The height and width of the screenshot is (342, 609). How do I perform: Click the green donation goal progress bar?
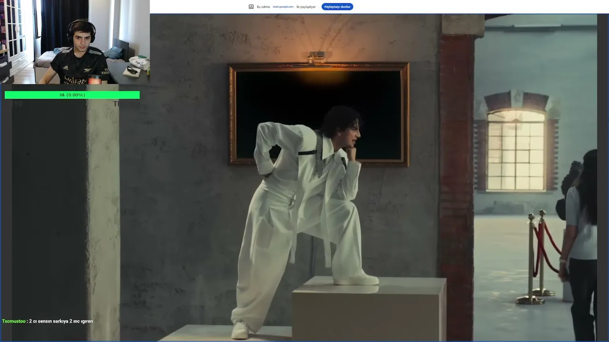[x=72, y=95]
